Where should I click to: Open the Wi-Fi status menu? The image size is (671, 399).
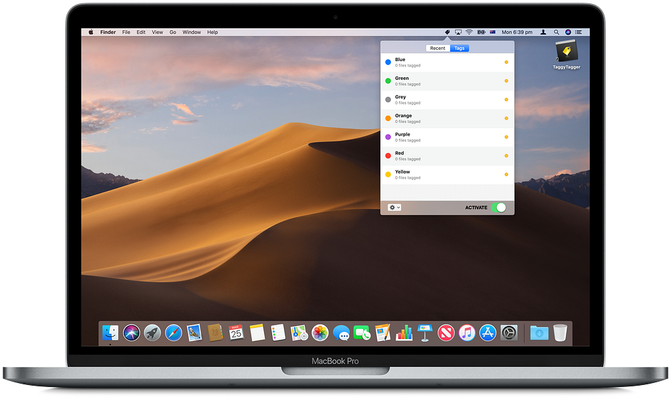tap(470, 32)
